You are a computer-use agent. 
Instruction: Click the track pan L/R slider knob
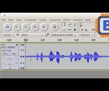[10, 64]
